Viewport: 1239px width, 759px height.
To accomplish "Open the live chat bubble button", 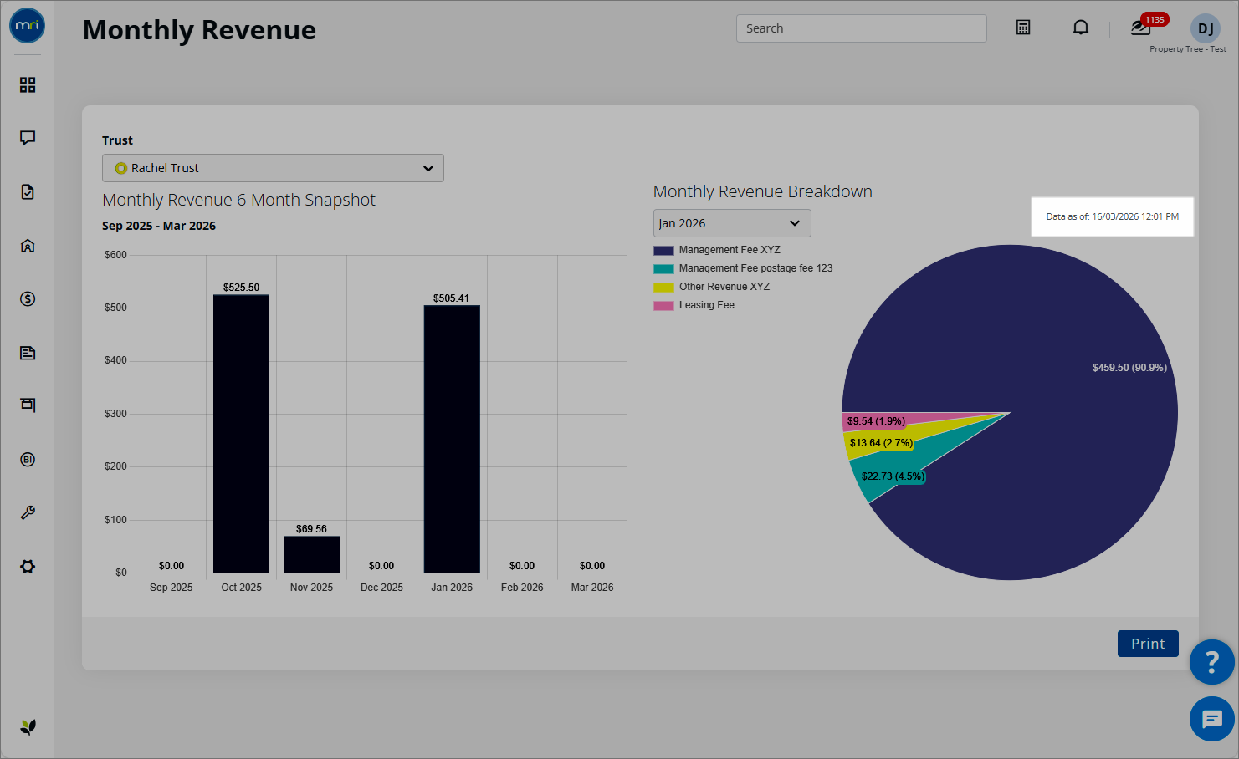I will [1212, 719].
